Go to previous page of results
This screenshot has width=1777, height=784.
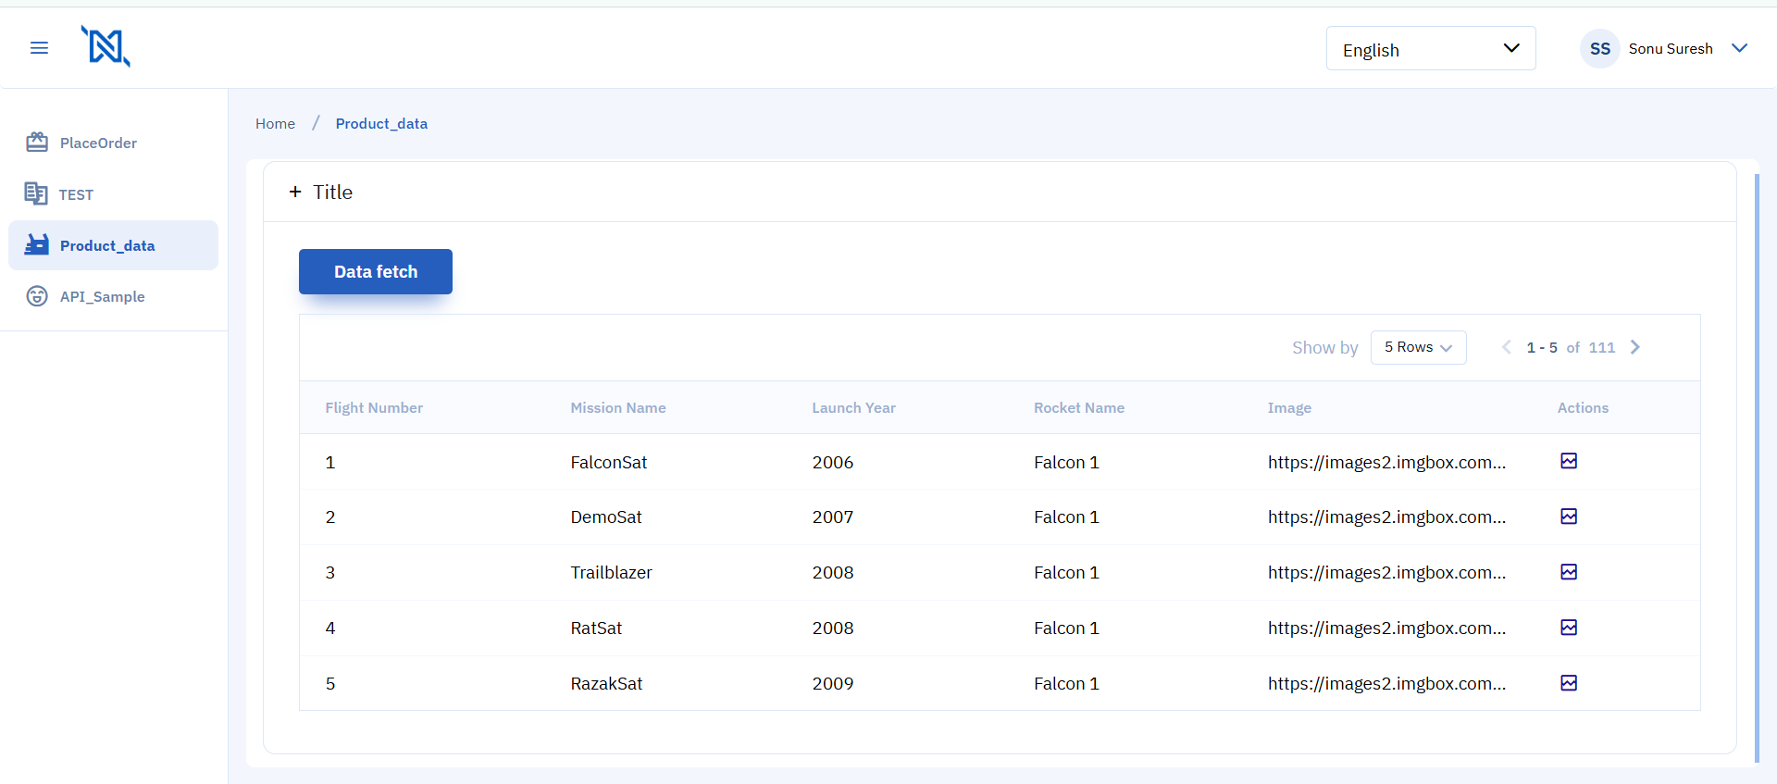point(1506,347)
